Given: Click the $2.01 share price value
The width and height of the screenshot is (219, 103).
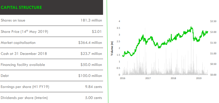Looking at the screenshot, I should coord(97,32).
